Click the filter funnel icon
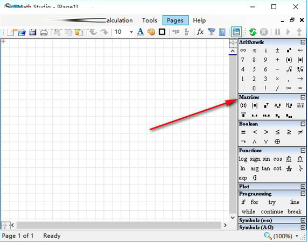 212,32
